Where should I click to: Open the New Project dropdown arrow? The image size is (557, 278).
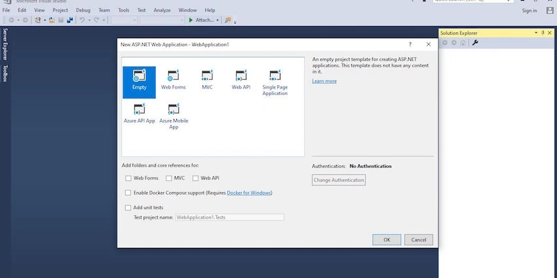click(45, 20)
